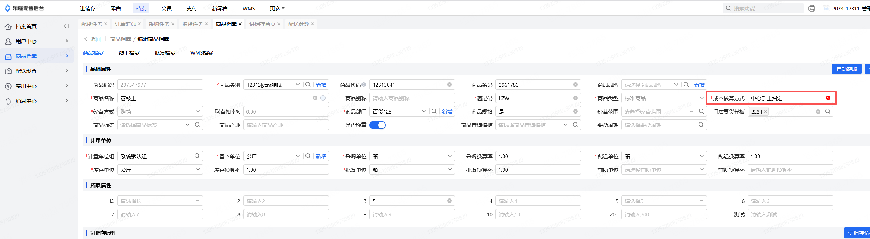Image resolution: width=870 pixels, height=239 pixels.
Task: Click the search icon for 门店要货模板
Action: 828,111
